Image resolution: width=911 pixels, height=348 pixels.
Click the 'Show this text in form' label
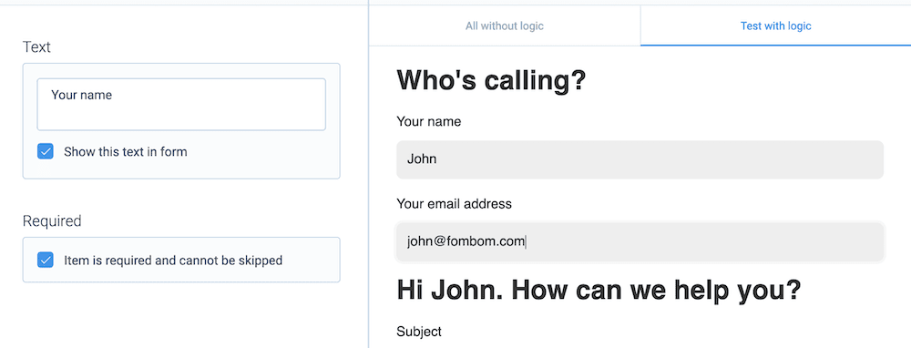[x=126, y=152]
